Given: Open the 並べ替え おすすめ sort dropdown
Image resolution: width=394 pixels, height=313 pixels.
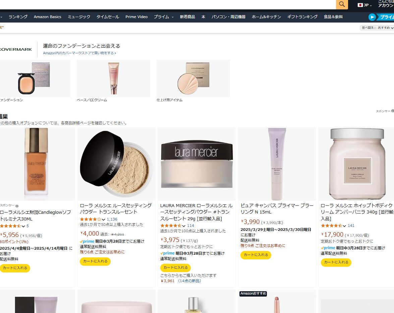Looking at the screenshot, I should pyautogui.click(x=377, y=28).
